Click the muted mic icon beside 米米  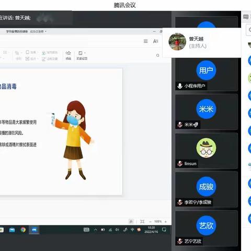coord(180,124)
